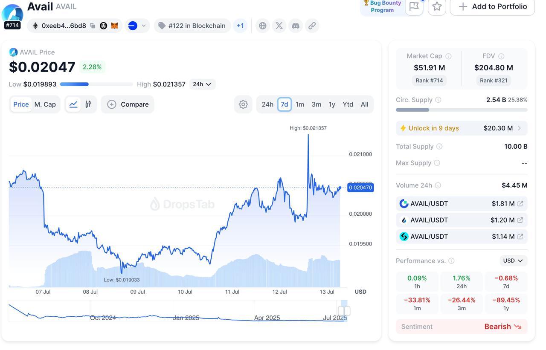The height and width of the screenshot is (350, 546).
Task: Click the Bearish sentiment indicator
Action: [462, 327]
